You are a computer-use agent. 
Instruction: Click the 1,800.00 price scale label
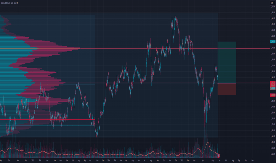coord(273,113)
